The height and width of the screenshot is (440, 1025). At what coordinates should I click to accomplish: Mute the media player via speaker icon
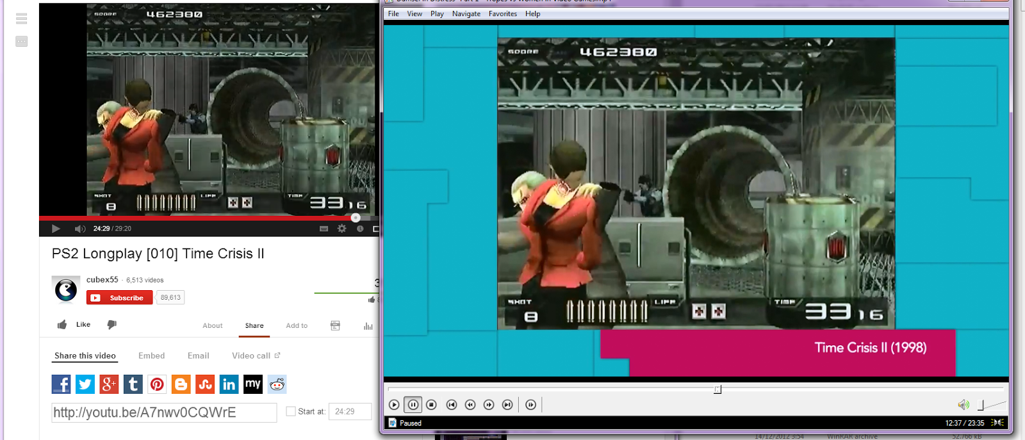point(963,405)
